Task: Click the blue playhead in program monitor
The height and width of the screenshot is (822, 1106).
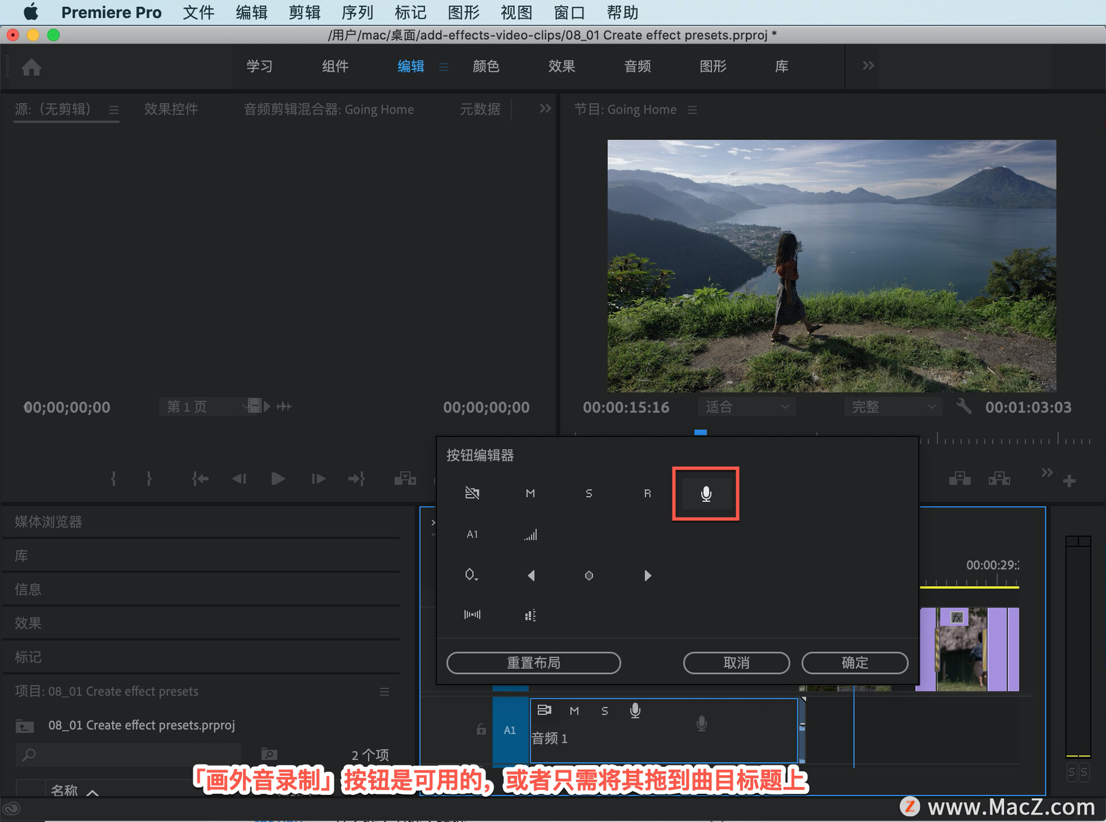Action: pyautogui.click(x=700, y=433)
